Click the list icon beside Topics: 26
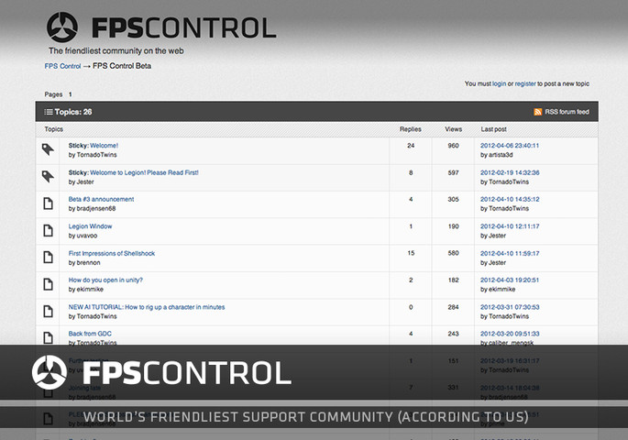The height and width of the screenshot is (440, 628). coord(49,112)
